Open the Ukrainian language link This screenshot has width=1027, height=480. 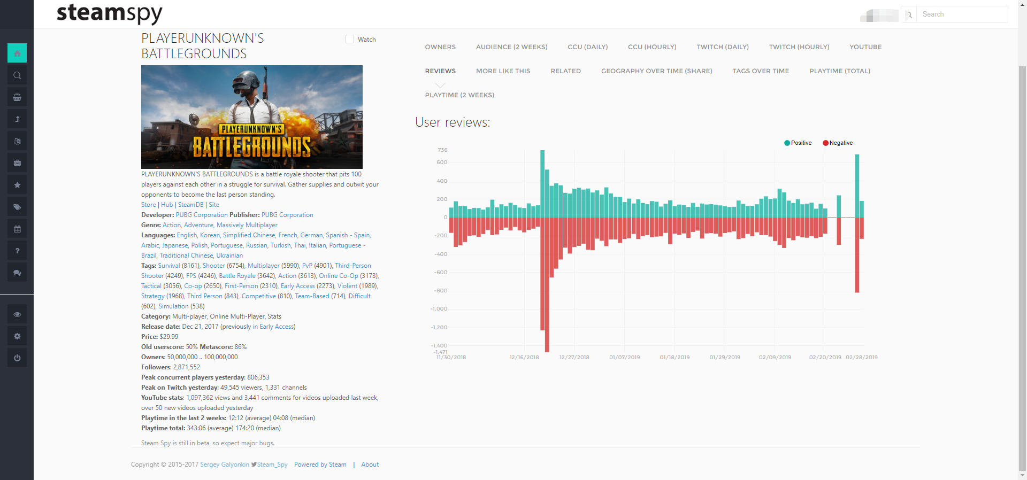pos(229,256)
